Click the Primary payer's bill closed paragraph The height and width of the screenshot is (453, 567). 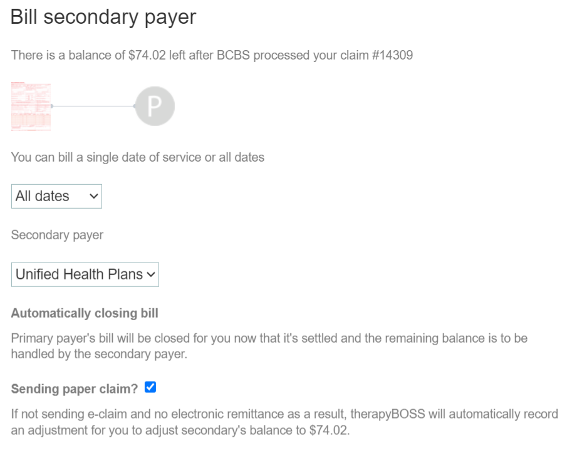point(269,345)
